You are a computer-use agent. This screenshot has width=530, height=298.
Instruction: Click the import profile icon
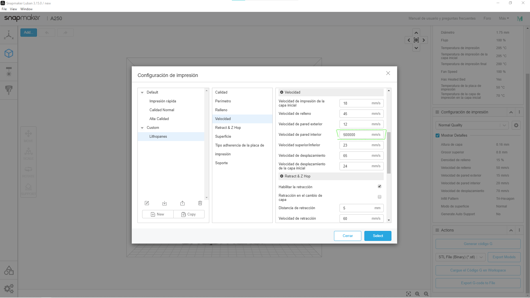[x=165, y=203]
